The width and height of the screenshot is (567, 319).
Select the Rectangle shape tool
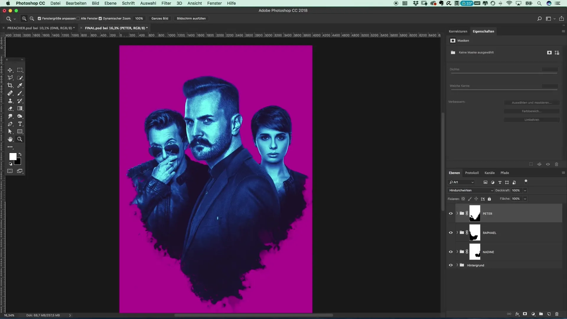pos(20,131)
